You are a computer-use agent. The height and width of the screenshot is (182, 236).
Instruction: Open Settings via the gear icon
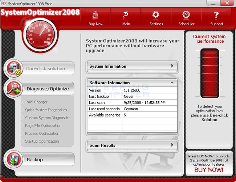(156, 15)
